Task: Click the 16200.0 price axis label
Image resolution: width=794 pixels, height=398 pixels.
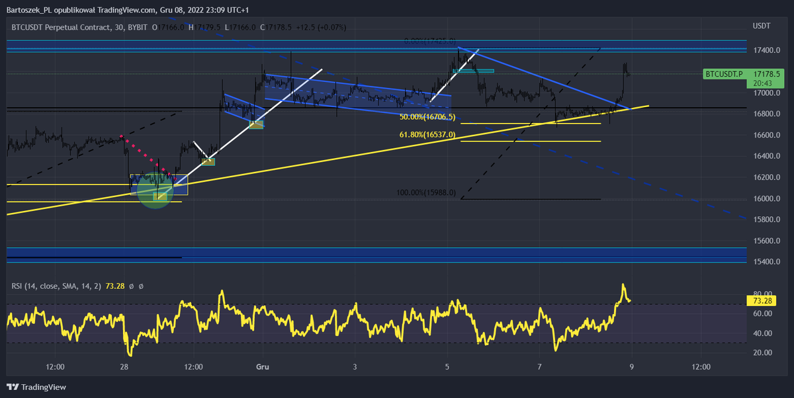Action: (x=765, y=178)
